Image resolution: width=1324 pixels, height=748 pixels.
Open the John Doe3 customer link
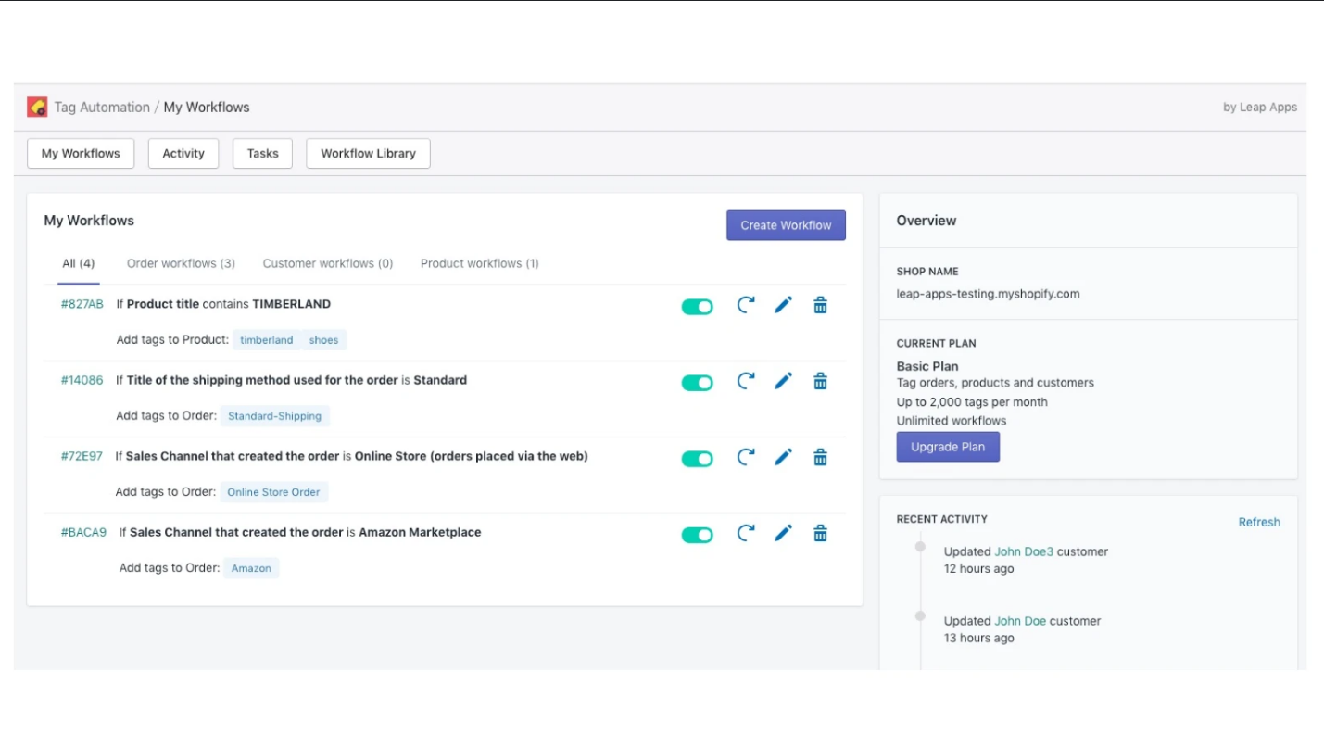point(1024,551)
